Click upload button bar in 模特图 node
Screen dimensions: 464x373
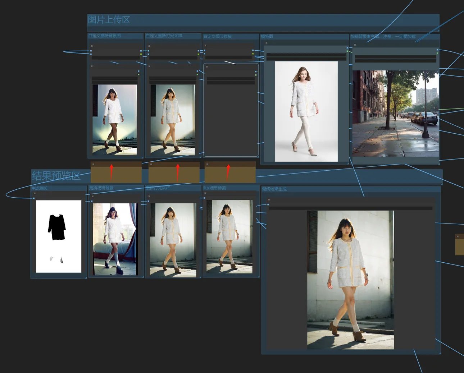(306, 59)
